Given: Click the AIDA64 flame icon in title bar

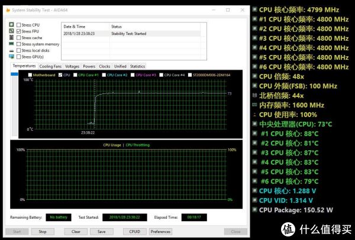Looking at the screenshot, I should [8, 10].
